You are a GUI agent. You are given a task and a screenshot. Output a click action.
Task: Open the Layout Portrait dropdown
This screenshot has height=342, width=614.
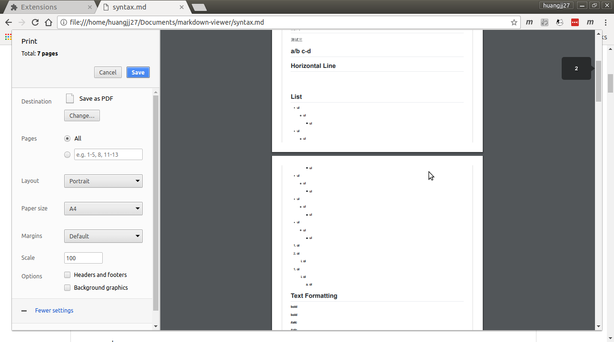click(x=103, y=181)
